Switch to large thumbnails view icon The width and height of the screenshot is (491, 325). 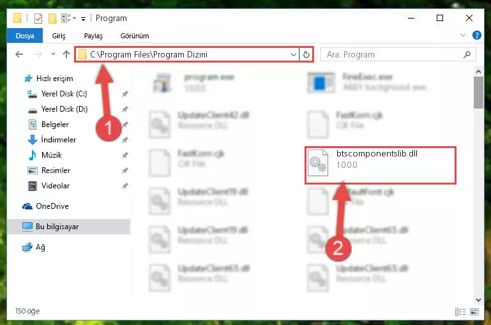pos(474,312)
